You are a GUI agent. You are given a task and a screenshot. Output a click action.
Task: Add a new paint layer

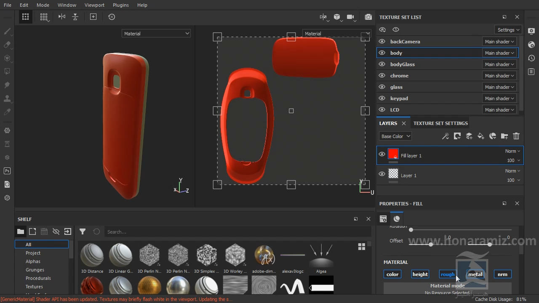click(x=469, y=136)
